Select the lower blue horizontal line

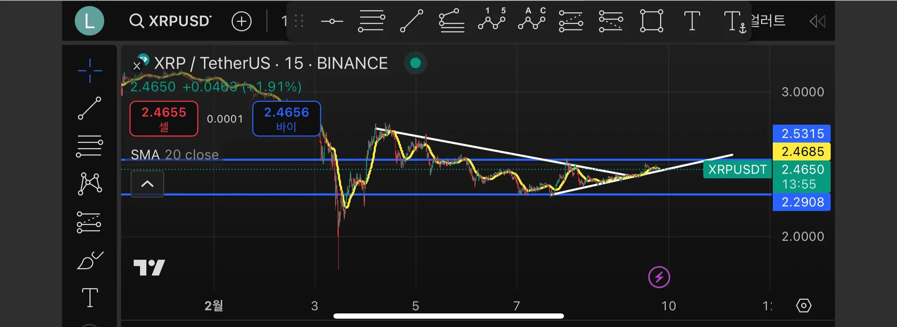click(446, 194)
